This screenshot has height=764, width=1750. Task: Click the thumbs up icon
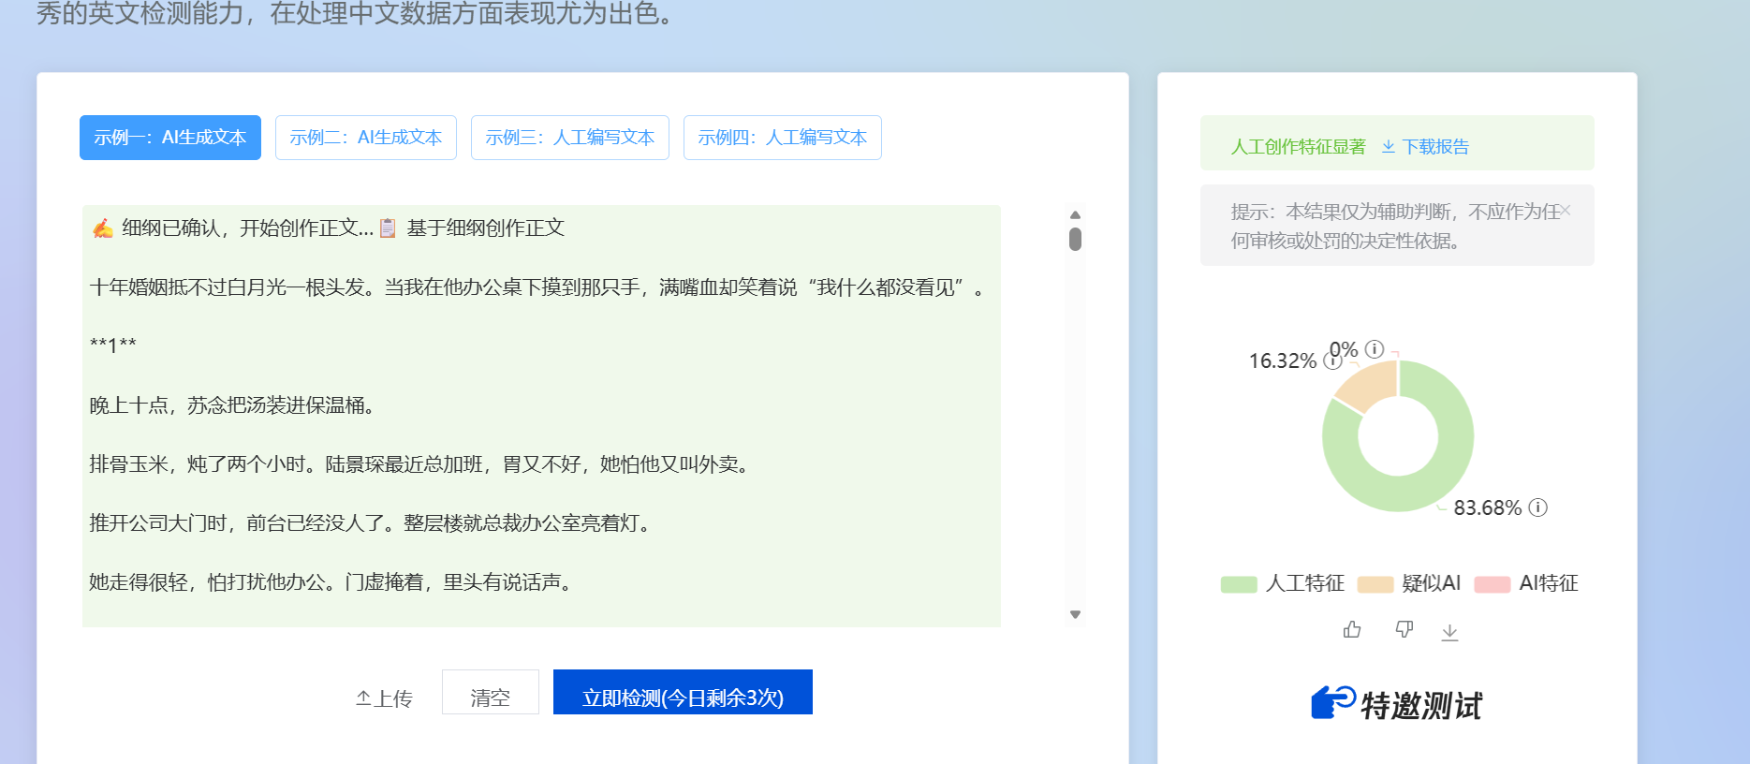tap(1352, 629)
